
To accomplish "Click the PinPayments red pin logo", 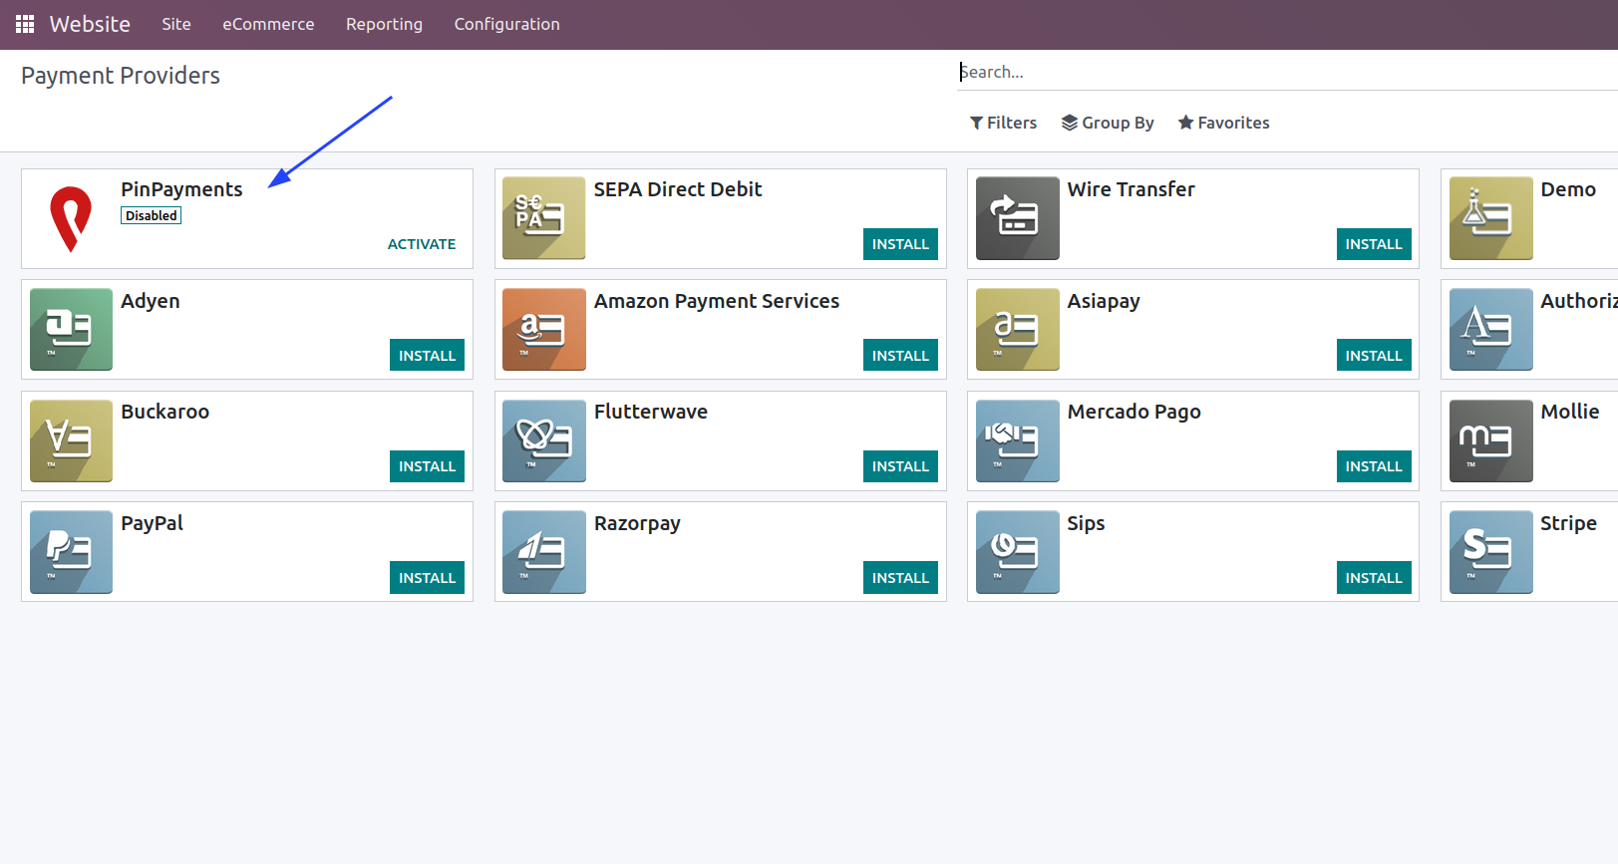I will [x=71, y=218].
